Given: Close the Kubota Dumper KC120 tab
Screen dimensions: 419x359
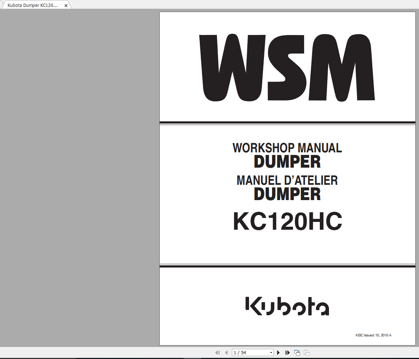Looking at the screenshot, I should [66, 5].
